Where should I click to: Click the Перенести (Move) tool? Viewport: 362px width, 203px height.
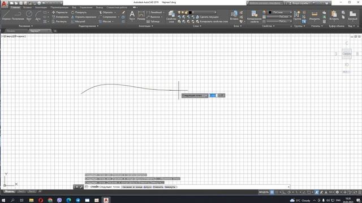(60, 12)
